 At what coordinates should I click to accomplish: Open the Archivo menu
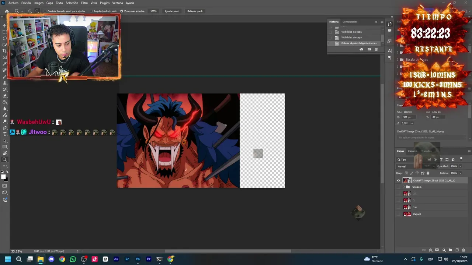[13, 3]
